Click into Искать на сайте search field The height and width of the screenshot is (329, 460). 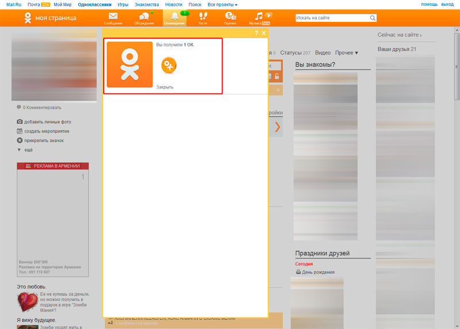(x=332, y=18)
